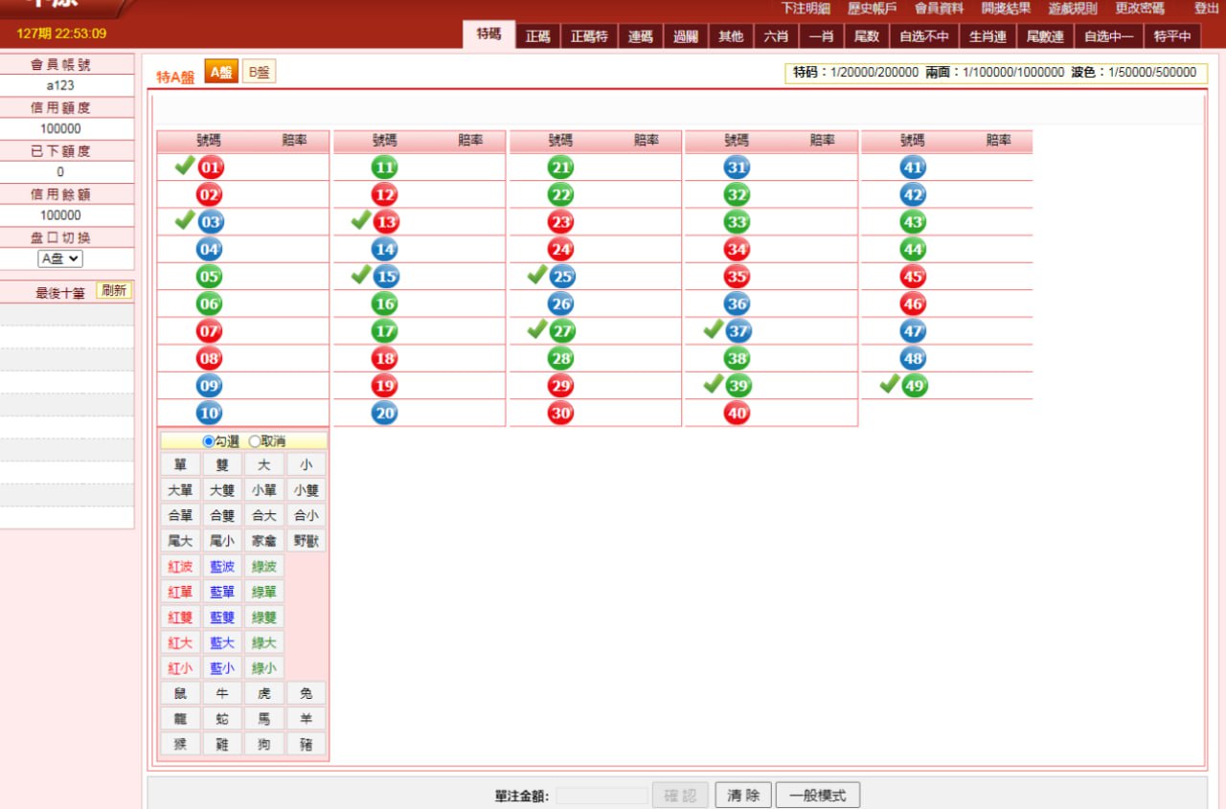Click blue number ball 20

[x=384, y=414]
